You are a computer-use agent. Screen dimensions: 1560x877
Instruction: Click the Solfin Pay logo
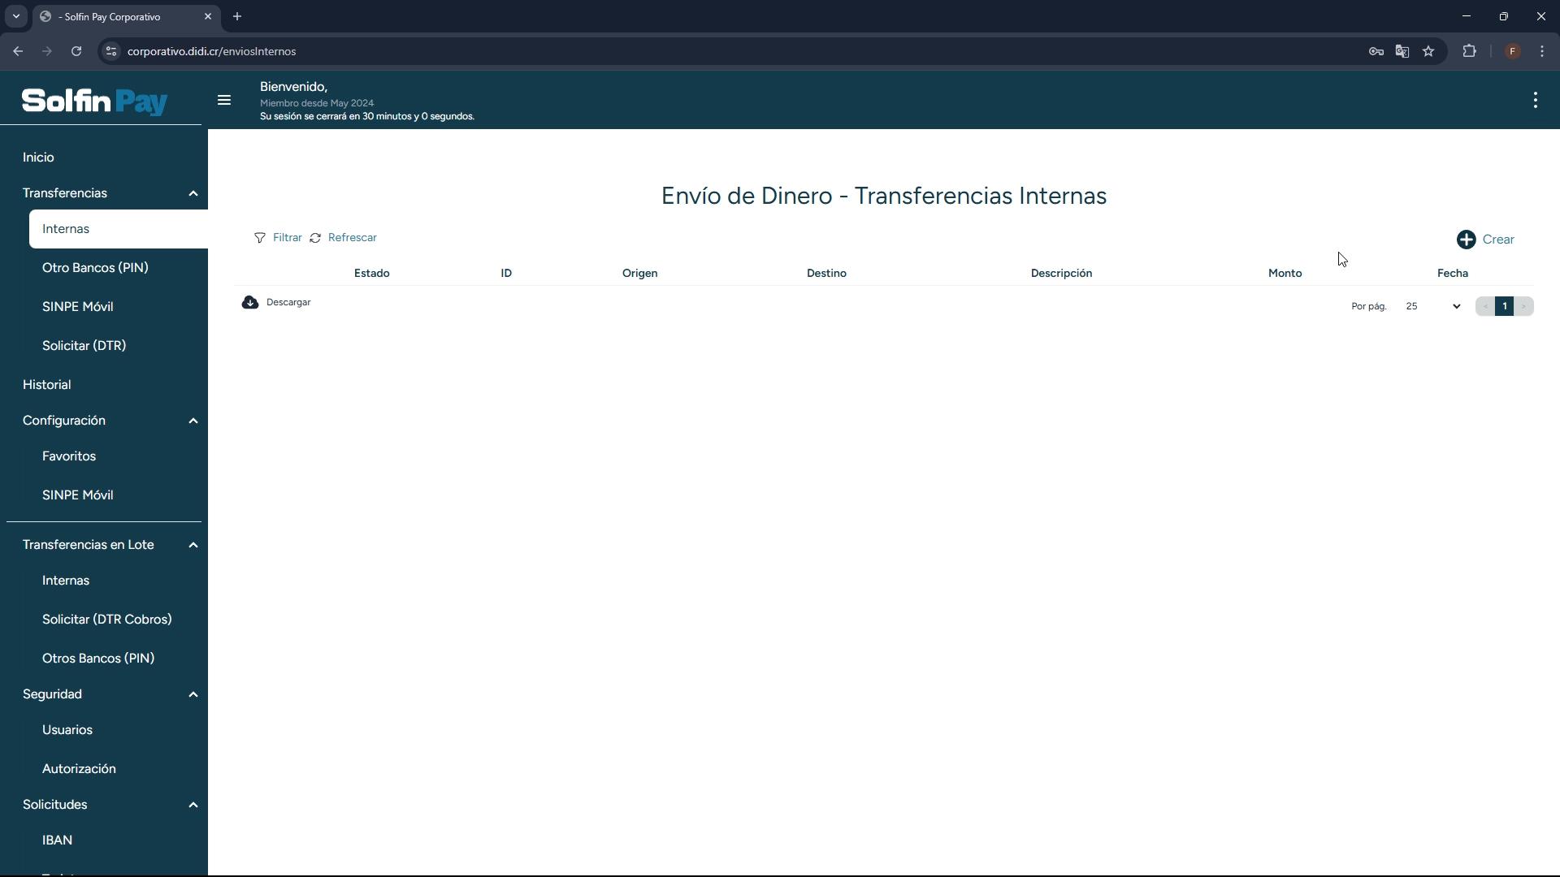point(94,102)
